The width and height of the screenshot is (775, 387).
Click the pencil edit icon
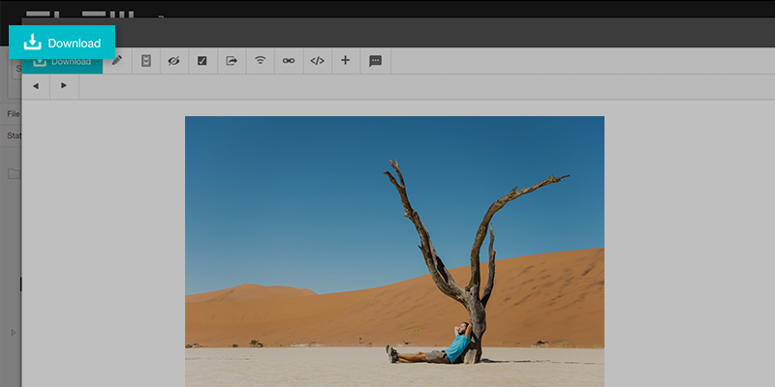pyautogui.click(x=116, y=60)
